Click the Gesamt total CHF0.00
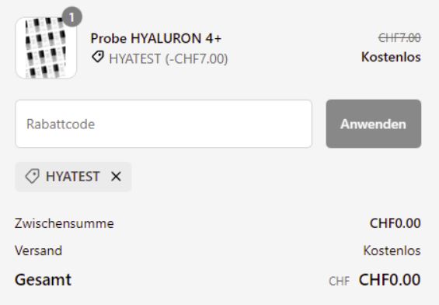Screen dimensions: 439x305 390,280
